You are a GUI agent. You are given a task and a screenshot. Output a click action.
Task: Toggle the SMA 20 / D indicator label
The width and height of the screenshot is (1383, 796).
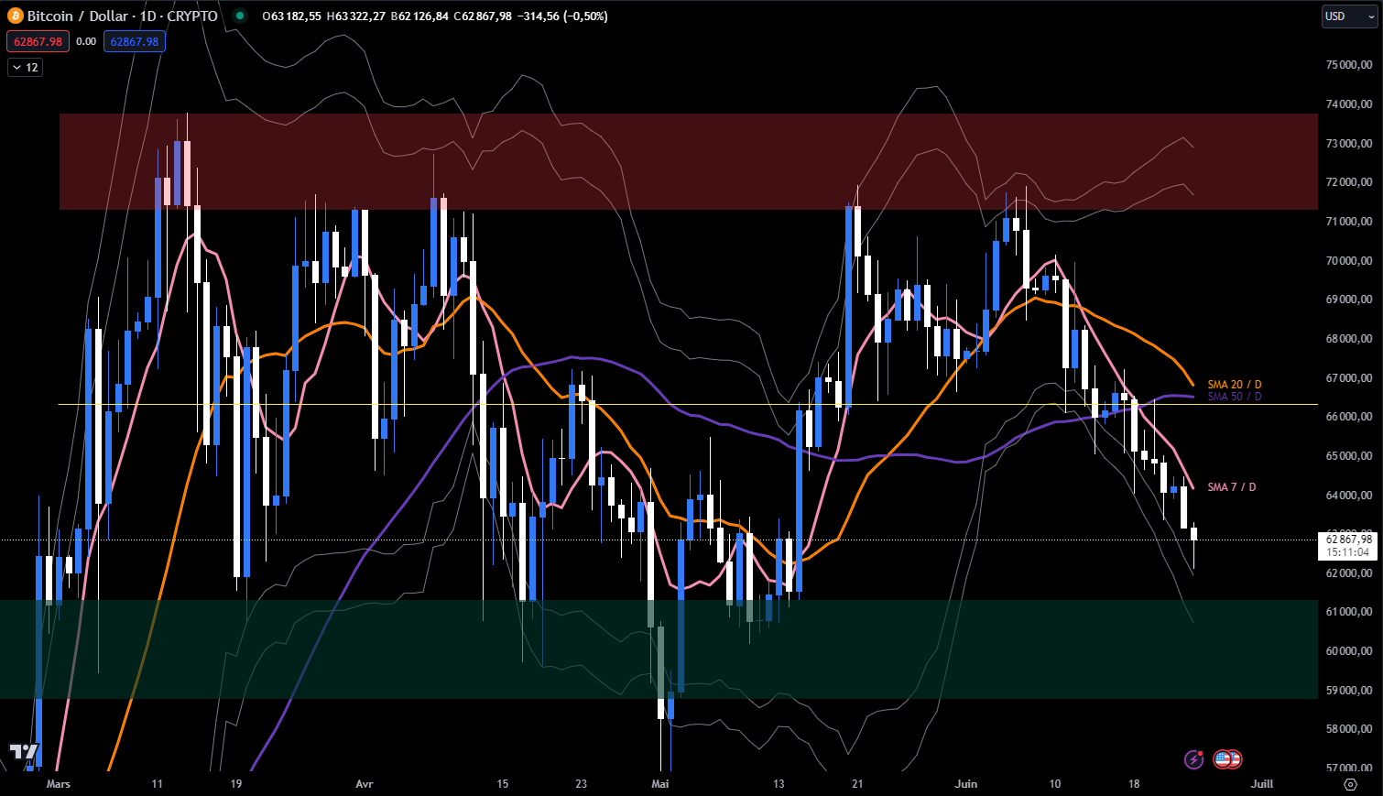click(1231, 384)
